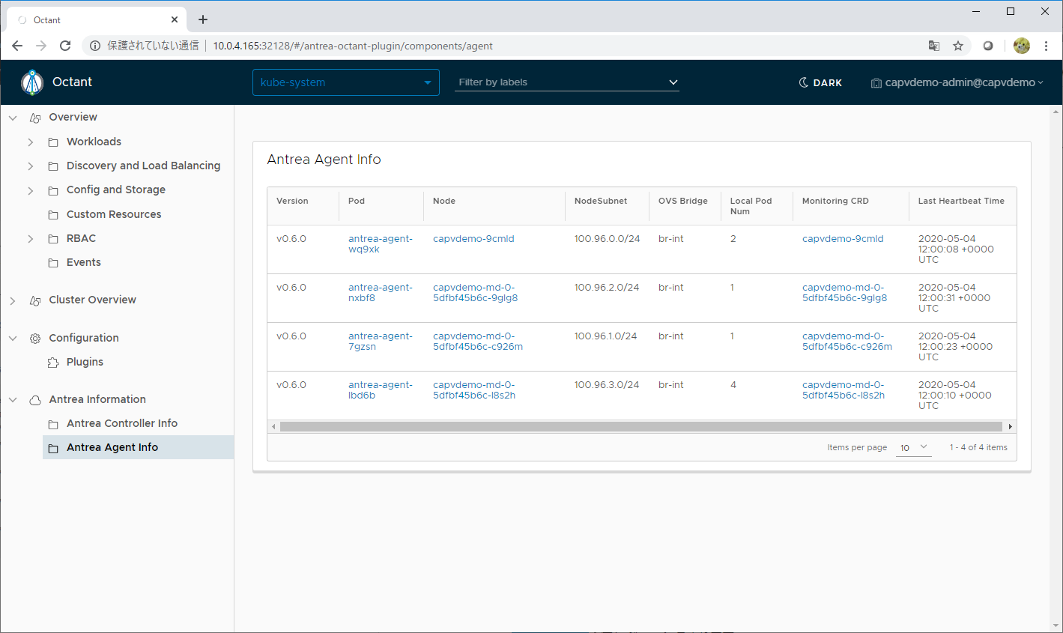Open pod link antrea-agent-7gzsn

pyautogui.click(x=381, y=342)
